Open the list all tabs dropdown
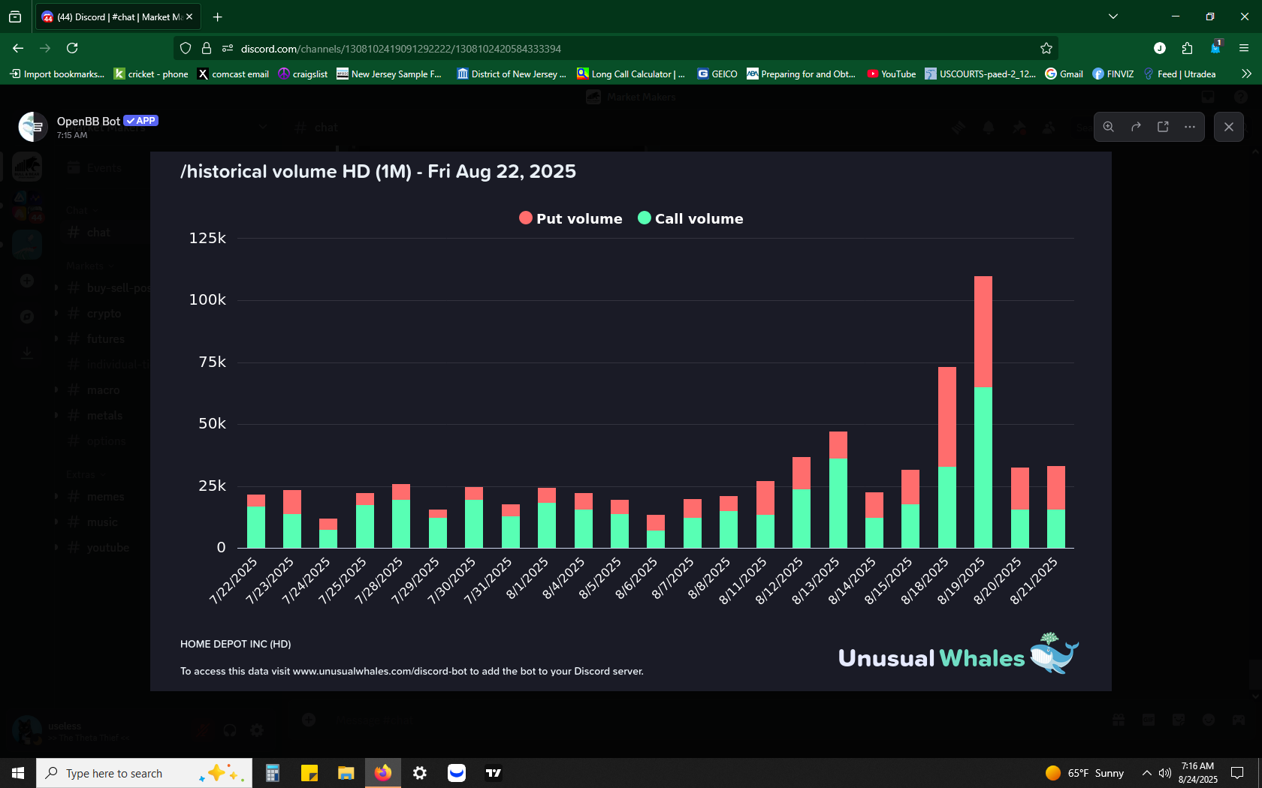The width and height of the screenshot is (1262, 788). pos(1113,17)
